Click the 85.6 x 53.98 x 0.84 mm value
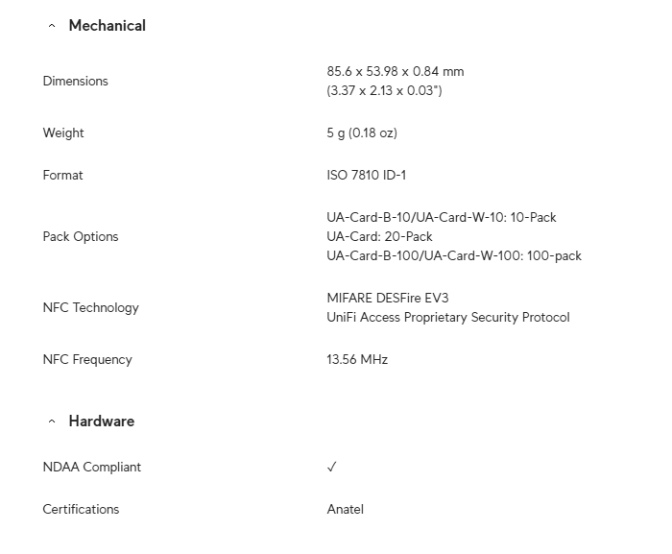Image resolution: width=672 pixels, height=554 pixels. coord(396,71)
